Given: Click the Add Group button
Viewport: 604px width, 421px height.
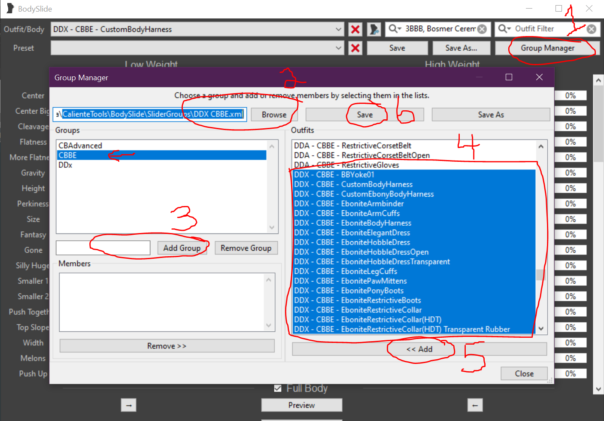Looking at the screenshot, I should click(x=182, y=248).
